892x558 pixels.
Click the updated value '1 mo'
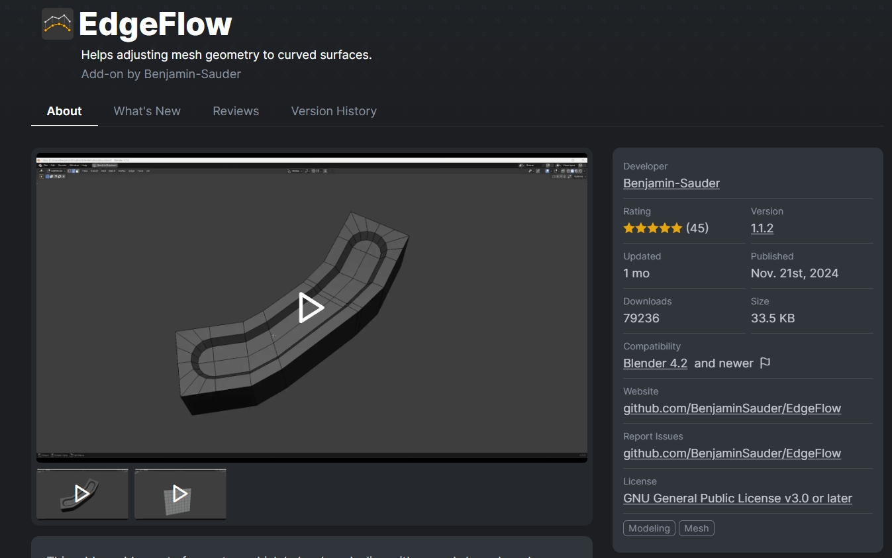pyautogui.click(x=636, y=273)
